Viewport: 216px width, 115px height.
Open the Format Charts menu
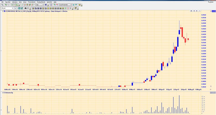click(32, 2)
